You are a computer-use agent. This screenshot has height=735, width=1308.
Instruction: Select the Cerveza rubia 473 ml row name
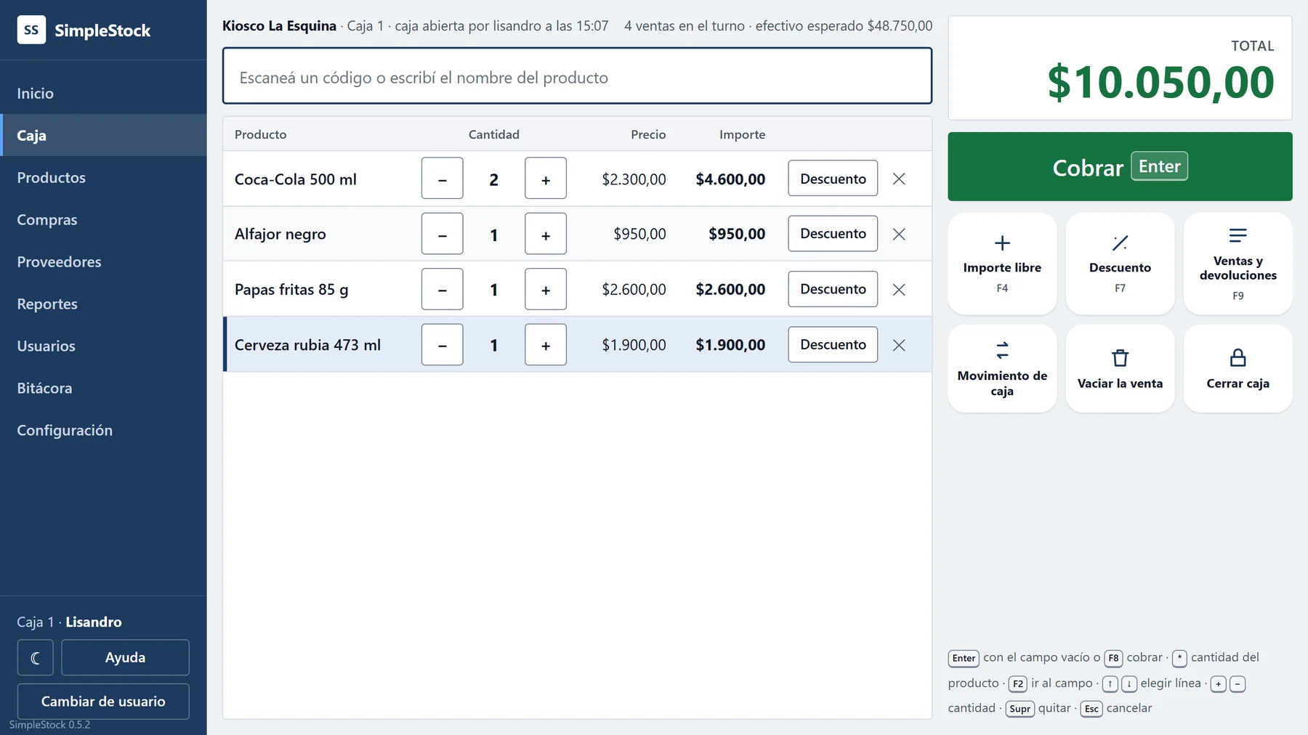pos(307,345)
